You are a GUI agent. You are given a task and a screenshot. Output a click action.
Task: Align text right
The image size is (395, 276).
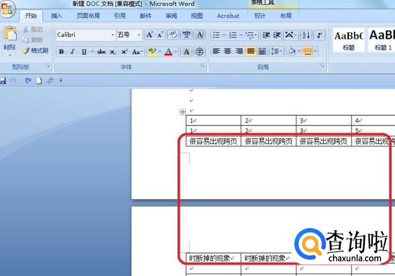click(x=239, y=51)
